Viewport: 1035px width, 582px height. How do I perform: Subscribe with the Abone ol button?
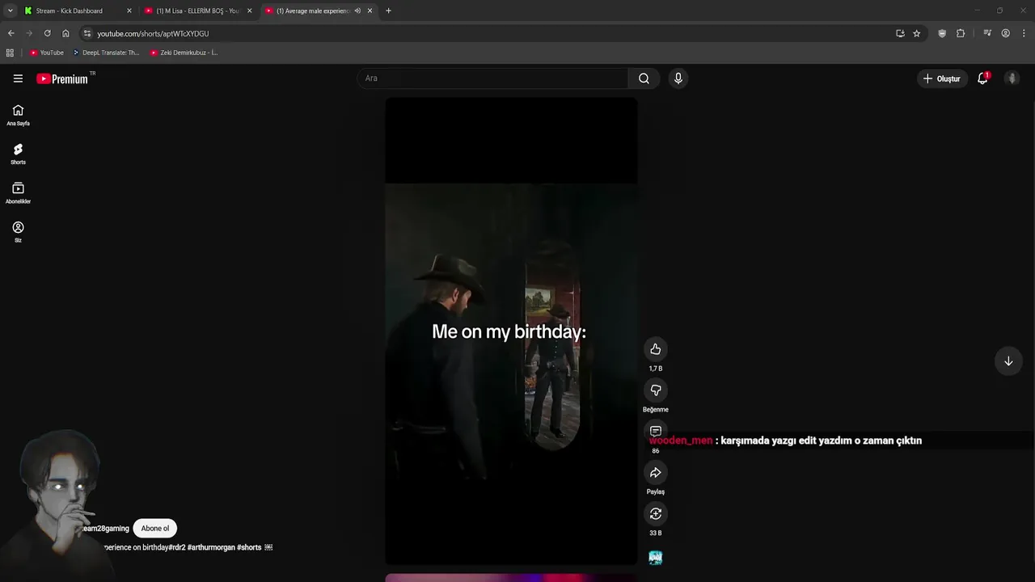click(x=155, y=529)
